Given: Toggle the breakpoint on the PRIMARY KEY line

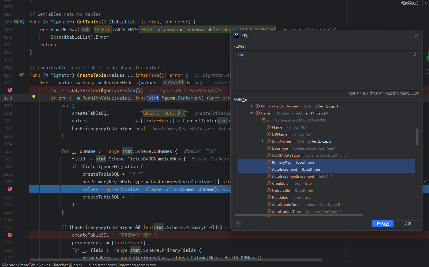Looking at the screenshot, I should pyautogui.click(x=10, y=235).
